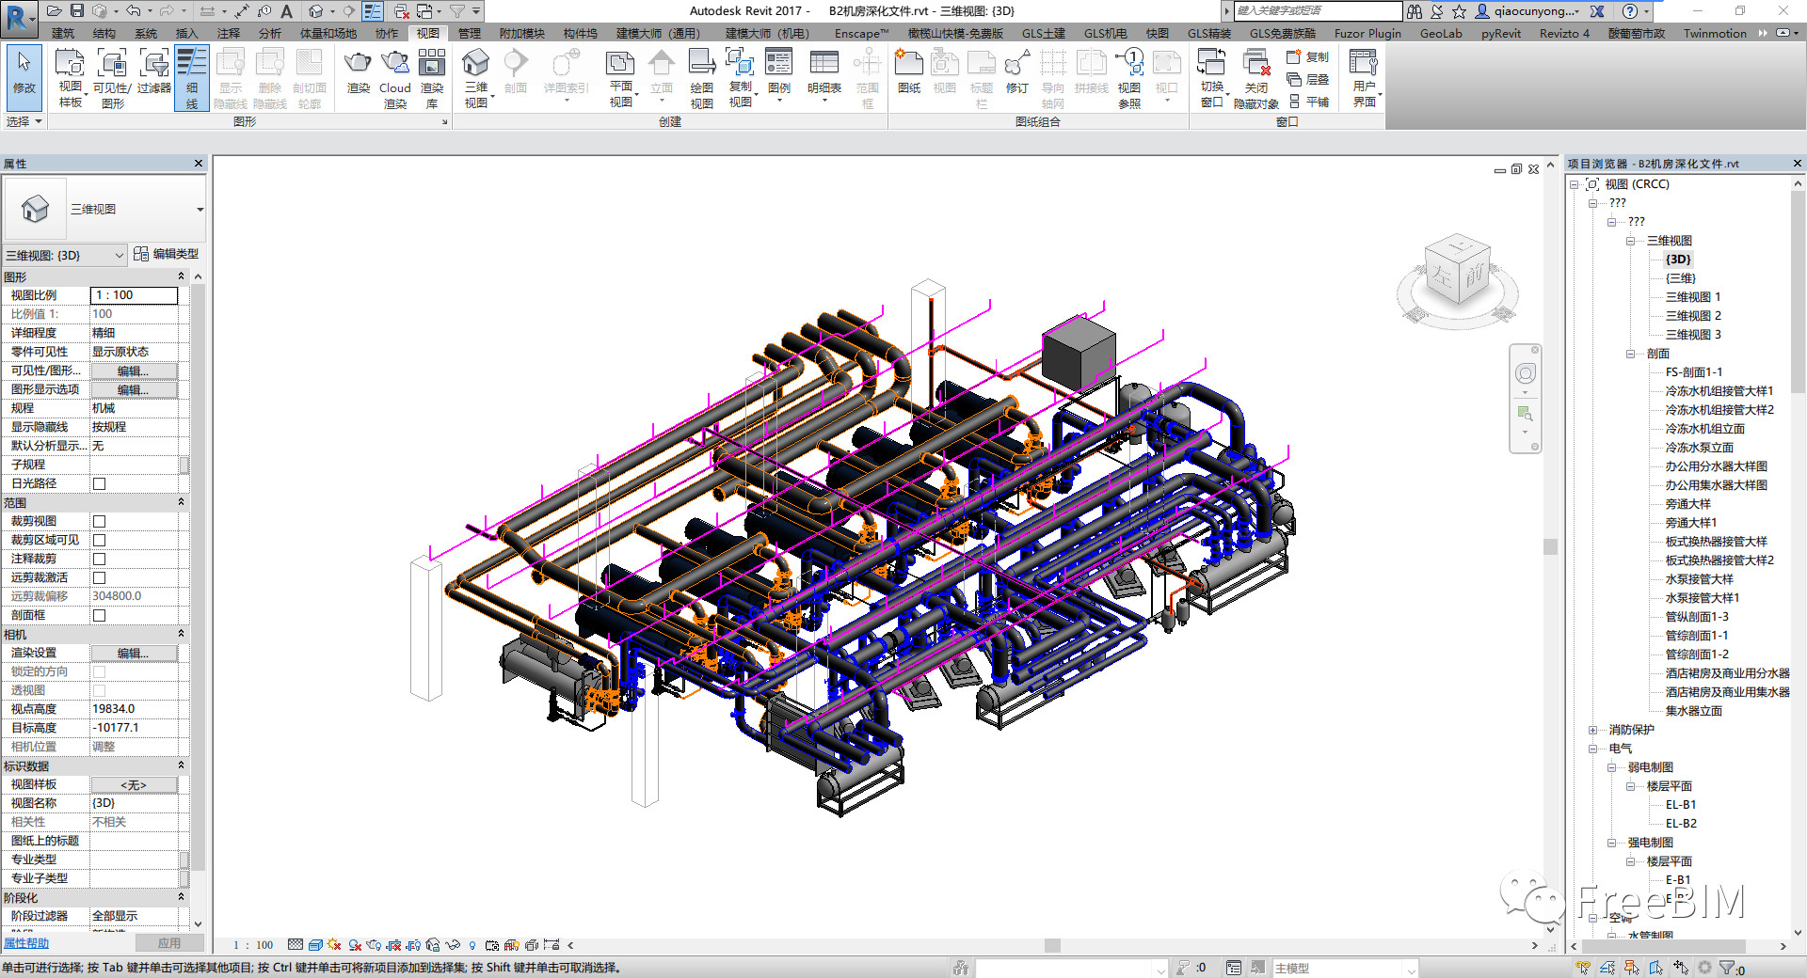Switch to the 管理 ribbon tab
Image resolution: width=1807 pixels, height=978 pixels.
[x=469, y=33]
